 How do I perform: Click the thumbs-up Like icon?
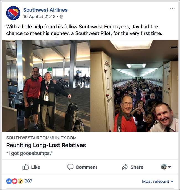point(25,167)
